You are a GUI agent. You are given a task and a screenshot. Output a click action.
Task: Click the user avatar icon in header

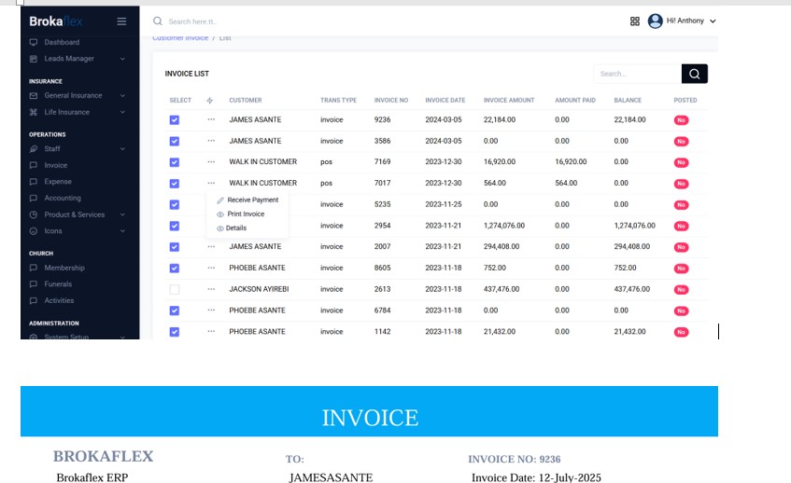[x=655, y=21]
